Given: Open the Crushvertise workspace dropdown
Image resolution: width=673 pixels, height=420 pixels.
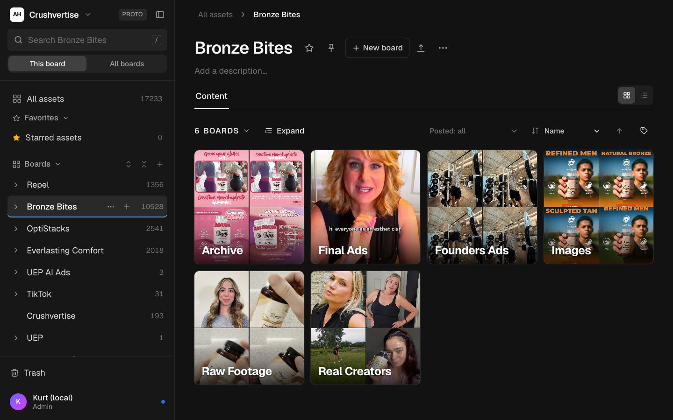Looking at the screenshot, I should coord(60,14).
